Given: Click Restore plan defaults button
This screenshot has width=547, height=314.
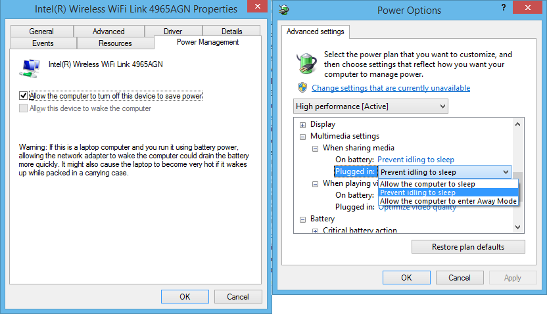Looking at the screenshot, I should (468, 247).
